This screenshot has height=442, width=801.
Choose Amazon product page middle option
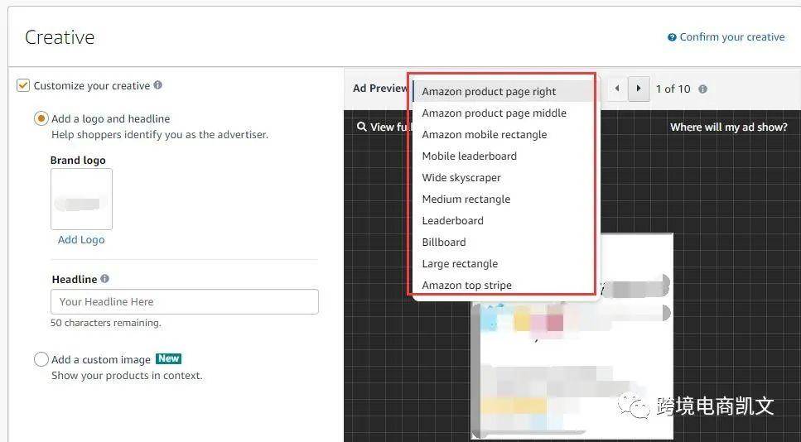coord(494,113)
